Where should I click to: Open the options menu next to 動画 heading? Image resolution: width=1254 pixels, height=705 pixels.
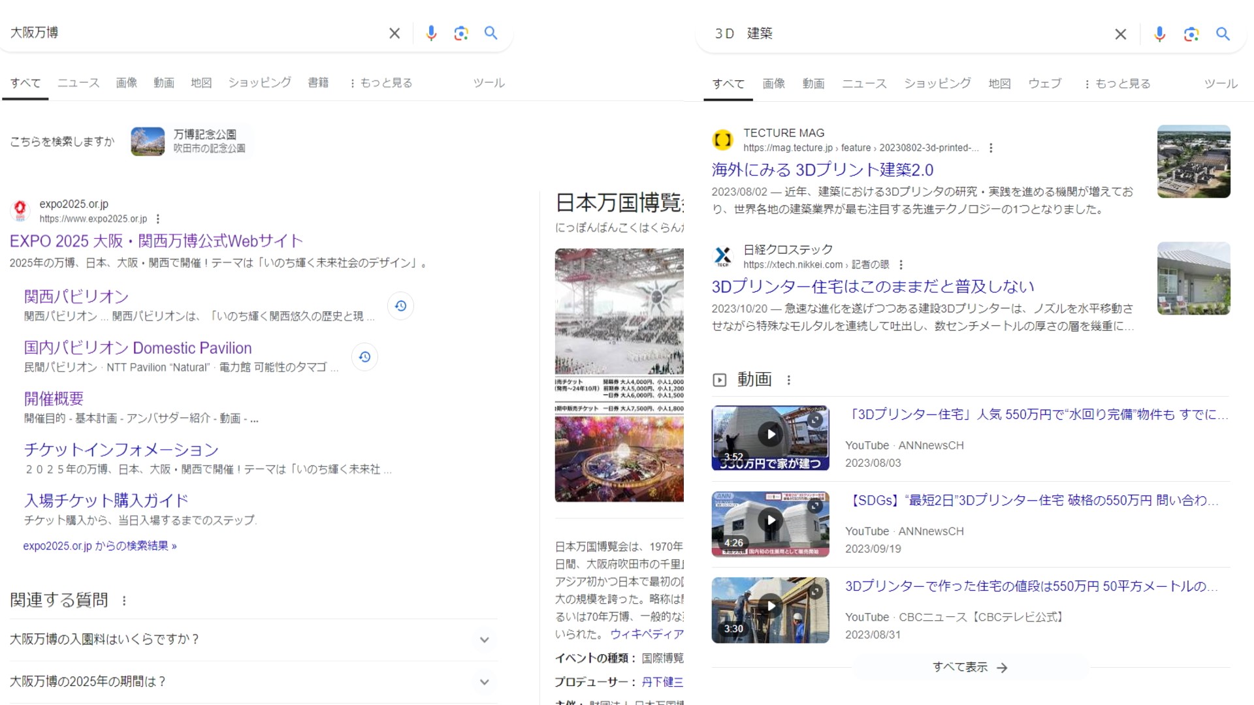[x=788, y=380]
